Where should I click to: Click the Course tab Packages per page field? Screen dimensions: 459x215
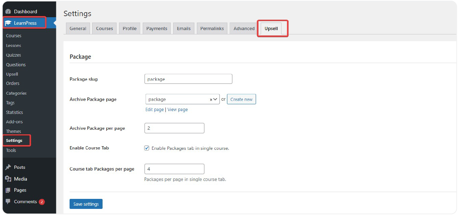tap(174, 169)
